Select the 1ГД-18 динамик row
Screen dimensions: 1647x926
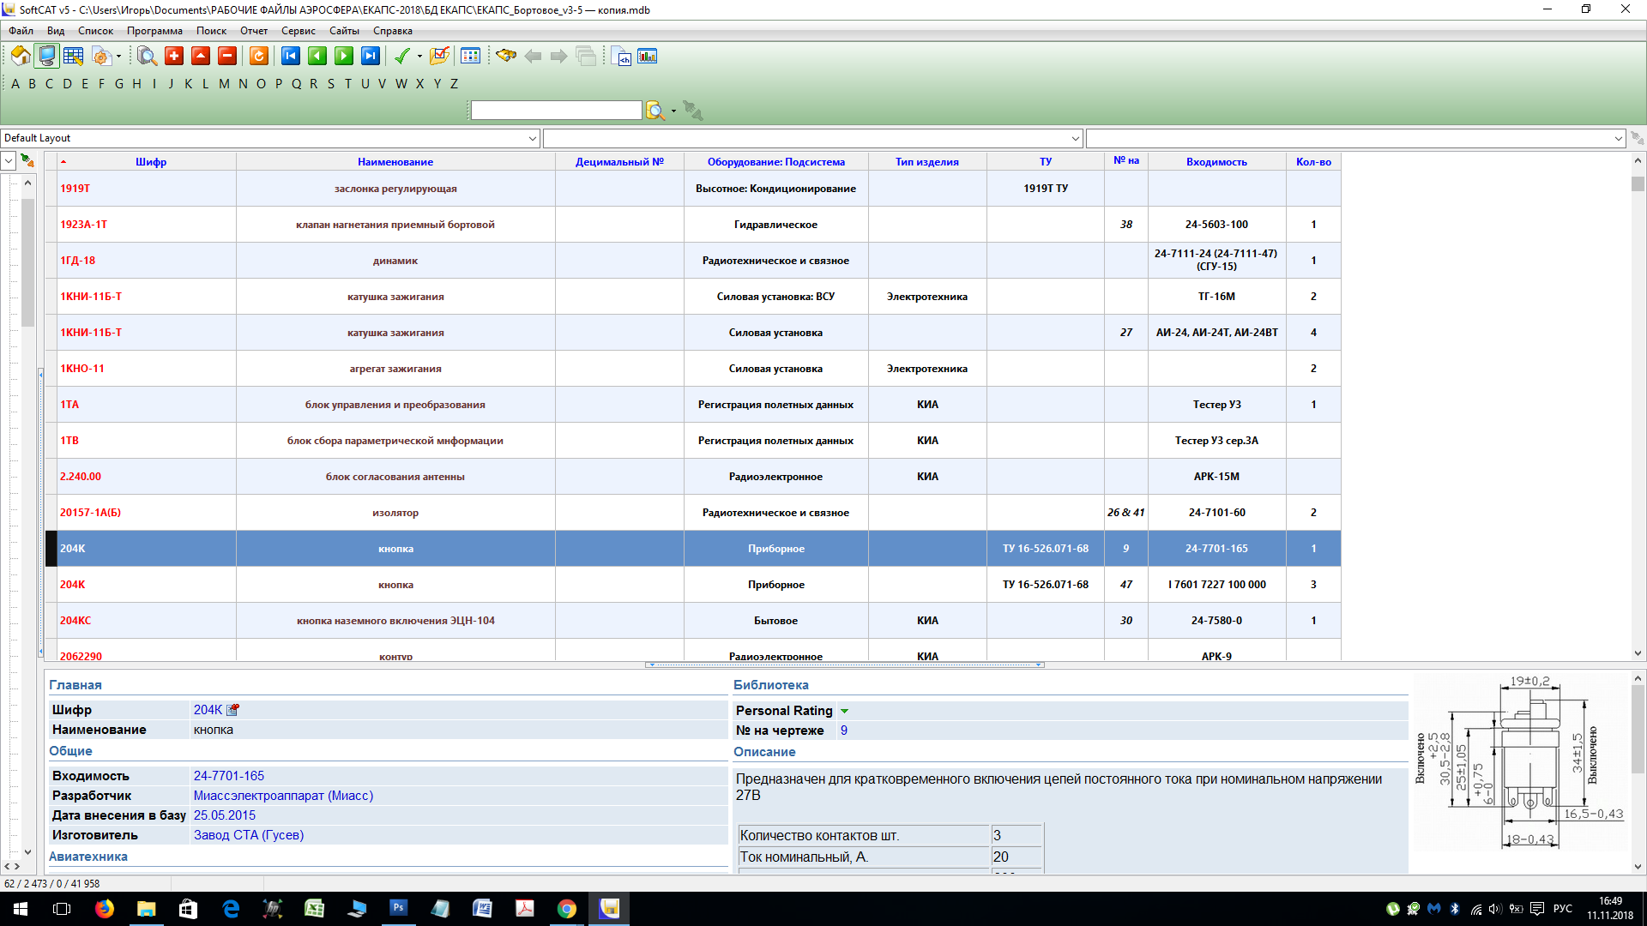pos(693,261)
